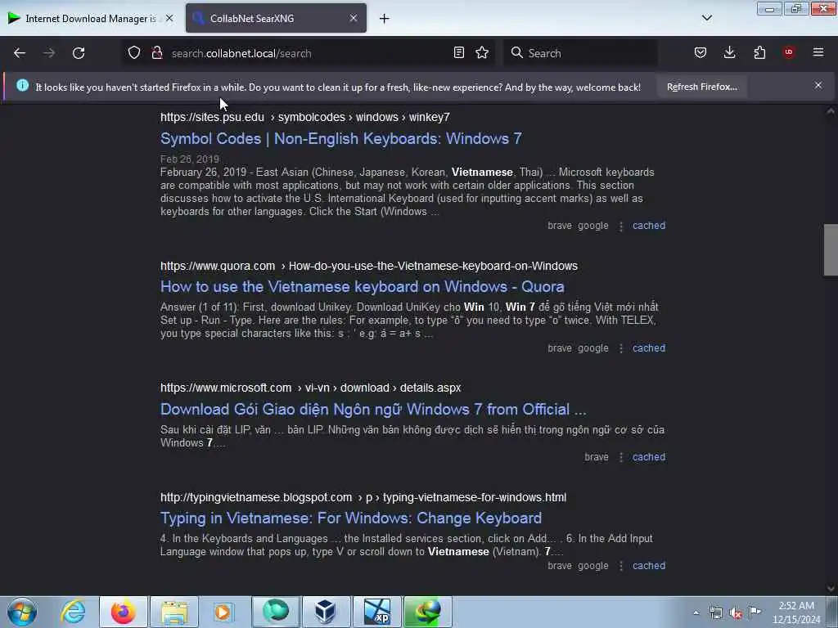Click the scrollbar down arrow
The image size is (838, 628).
(831, 589)
